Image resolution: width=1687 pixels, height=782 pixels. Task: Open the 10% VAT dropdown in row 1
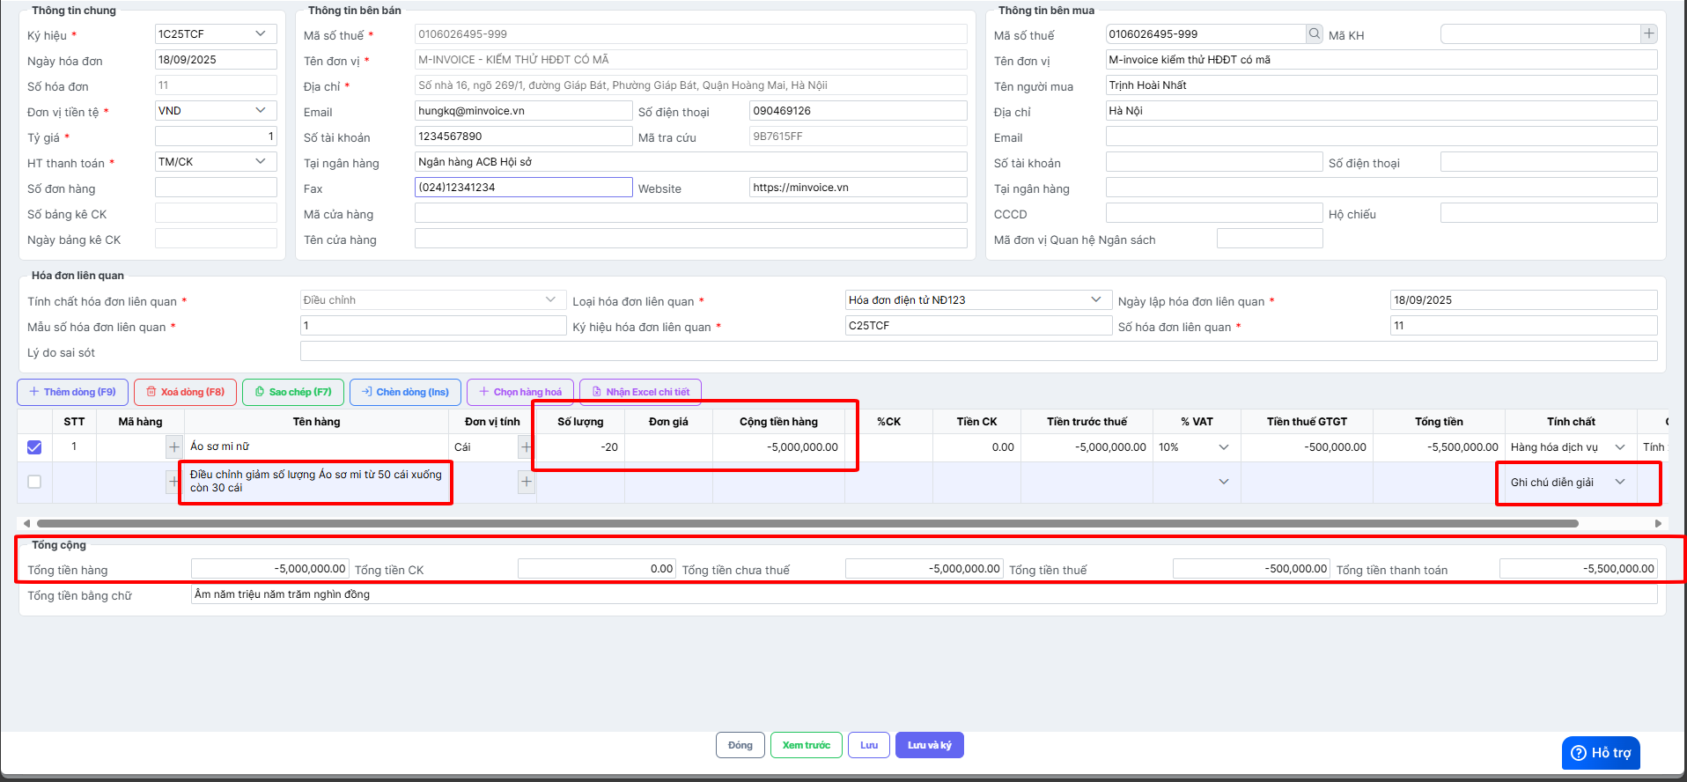click(x=1223, y=447)
